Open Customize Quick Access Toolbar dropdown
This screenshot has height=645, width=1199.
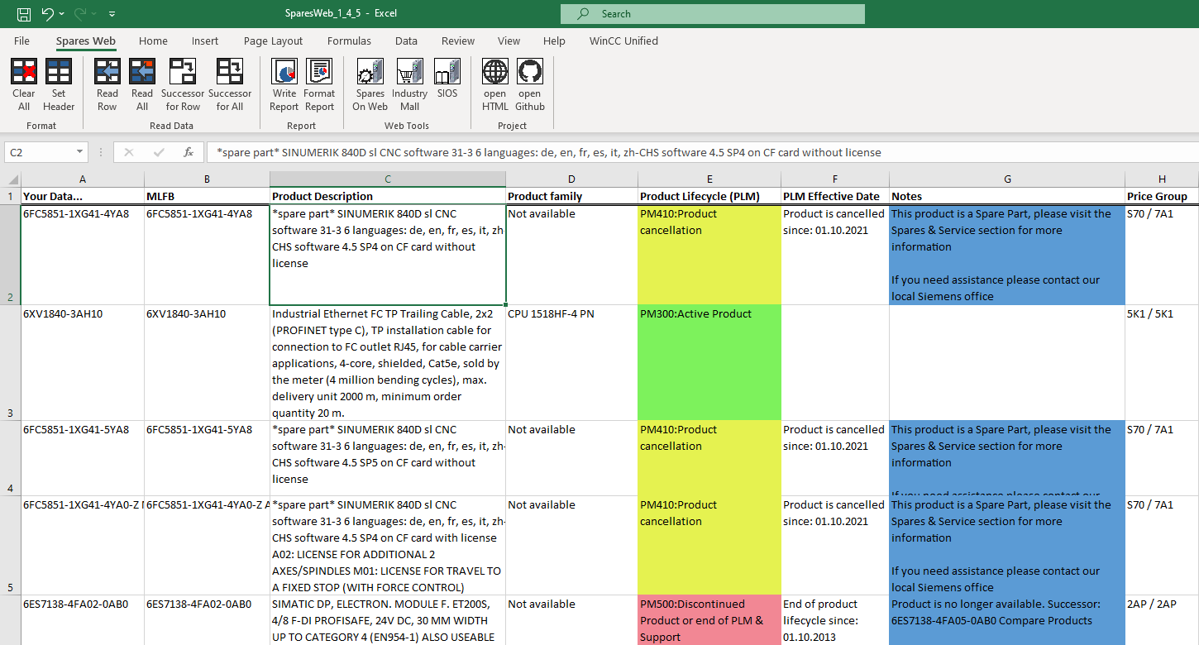point(112,14)
